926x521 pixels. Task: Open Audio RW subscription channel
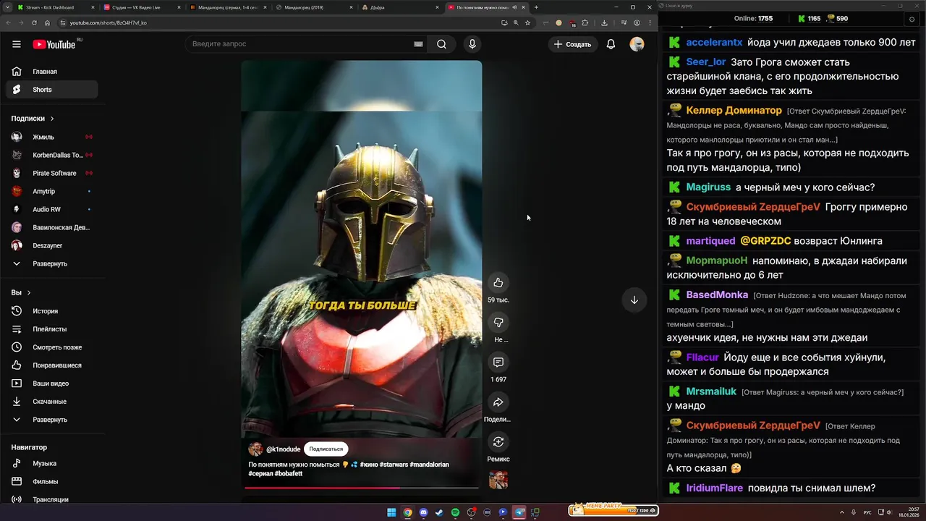(51, 209)
